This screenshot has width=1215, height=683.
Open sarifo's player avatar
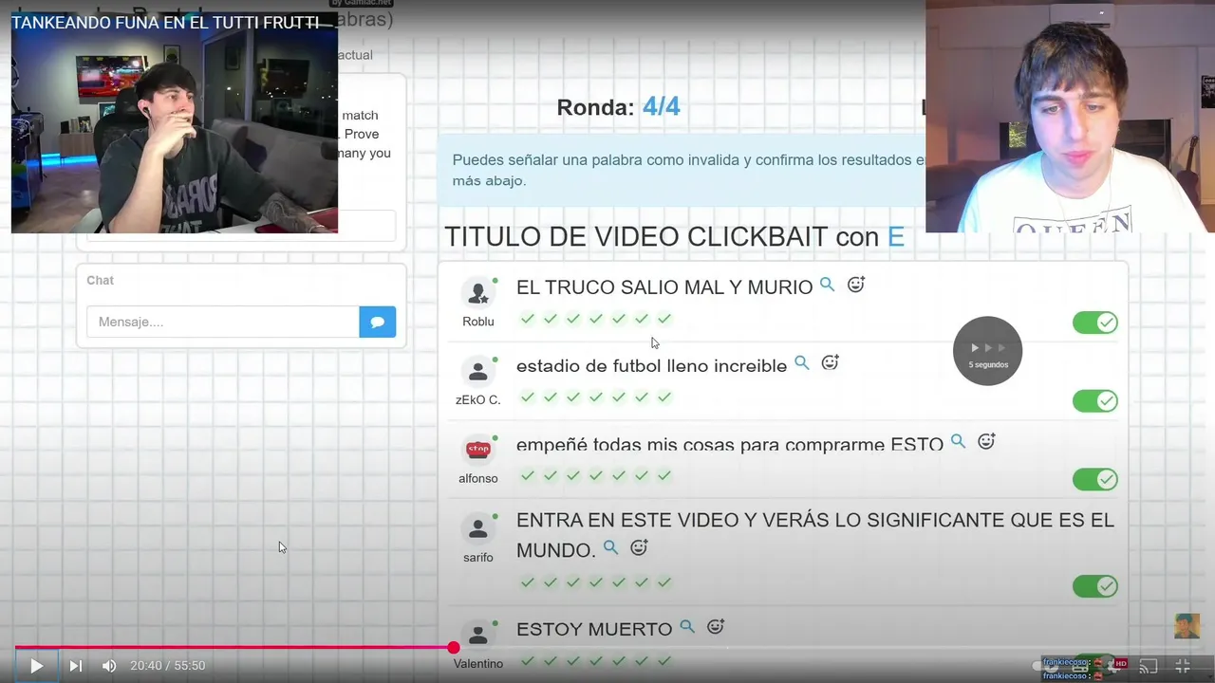[478, 529]
